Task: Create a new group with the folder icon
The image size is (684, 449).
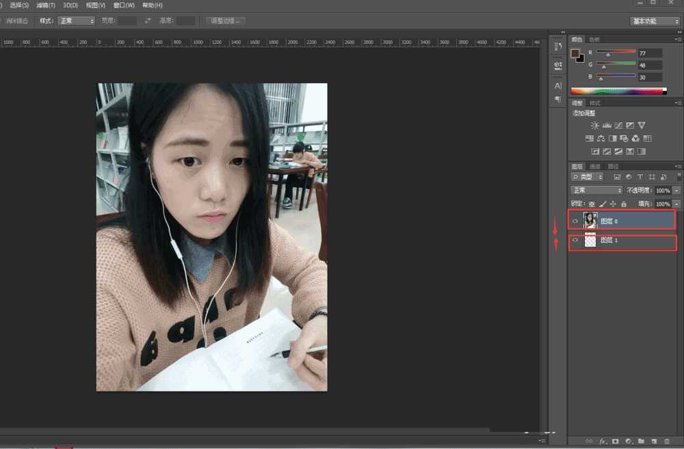Action: (x=642, y=441)
